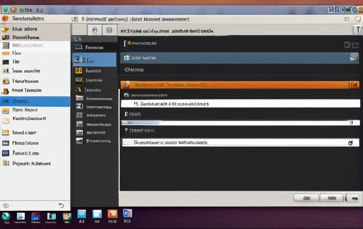Viewport: 363px width, 229px height.
Task: Open the red-and-blue chart icon in the bottom dock
Action: click(36, 217)
